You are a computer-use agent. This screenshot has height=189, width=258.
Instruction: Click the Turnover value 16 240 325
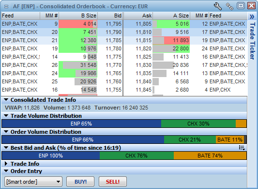(135, 108)
